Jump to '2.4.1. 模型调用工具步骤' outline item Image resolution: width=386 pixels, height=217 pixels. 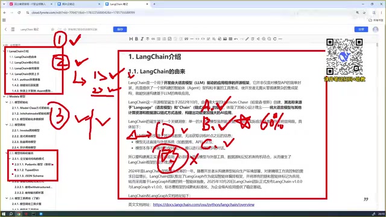point(27,204)
